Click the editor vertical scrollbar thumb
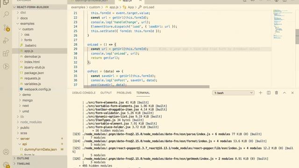Screen dimensions: 299x168 click(x=297, y=36)
